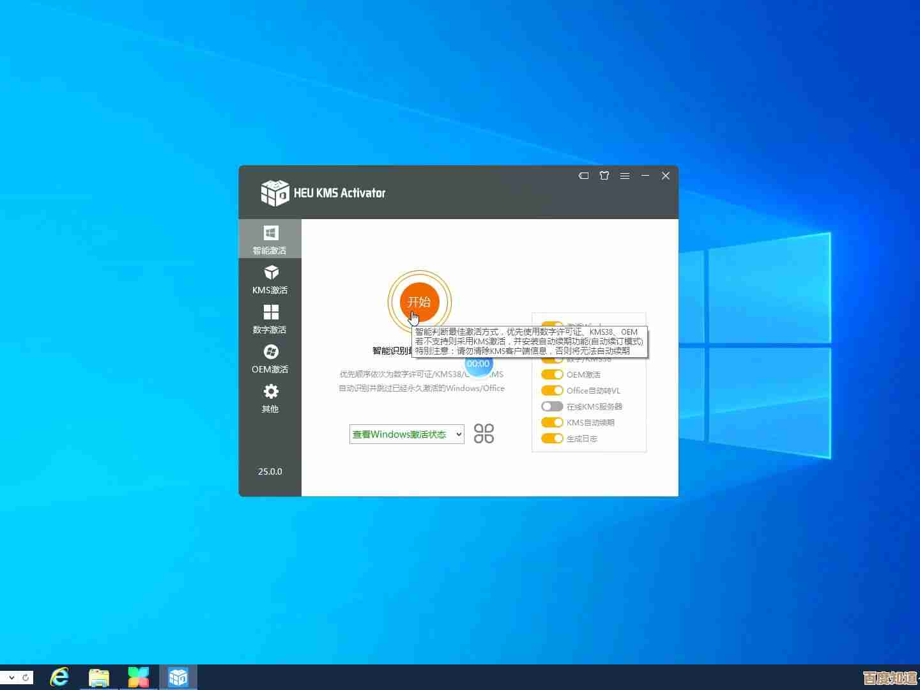Enable the 在线KMS服务器 toggle
Image resolution: width=920 pixels, height=690 pixels.
(x=552, y=406)
